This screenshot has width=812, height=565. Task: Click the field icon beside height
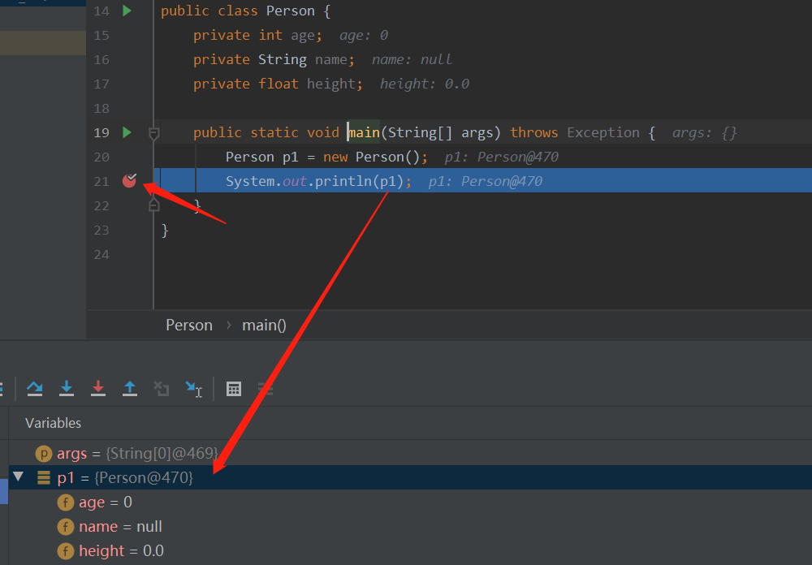(65, 551)
